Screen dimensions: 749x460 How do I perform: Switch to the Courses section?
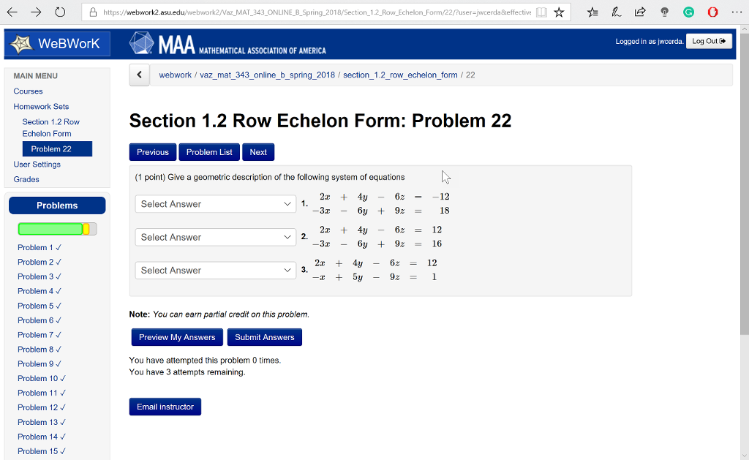[27, 91]
